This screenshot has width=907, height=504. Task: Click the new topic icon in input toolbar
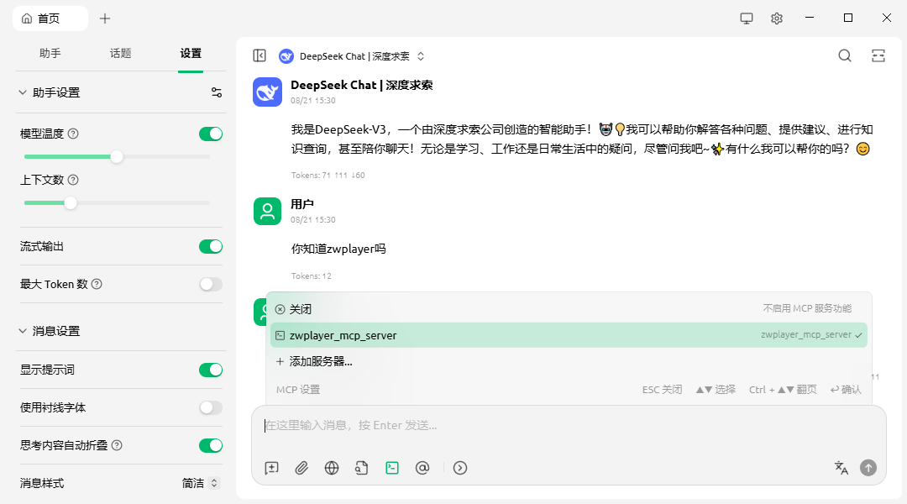(x=271, y=468)
